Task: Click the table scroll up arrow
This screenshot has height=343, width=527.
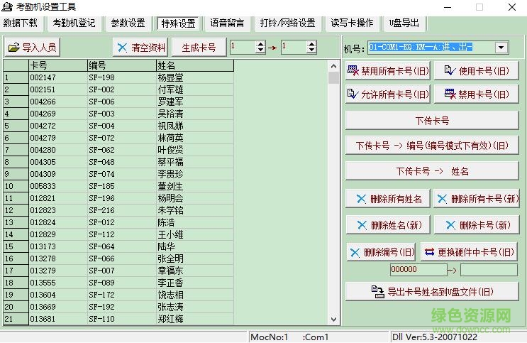Action: [x=334, y=66]
